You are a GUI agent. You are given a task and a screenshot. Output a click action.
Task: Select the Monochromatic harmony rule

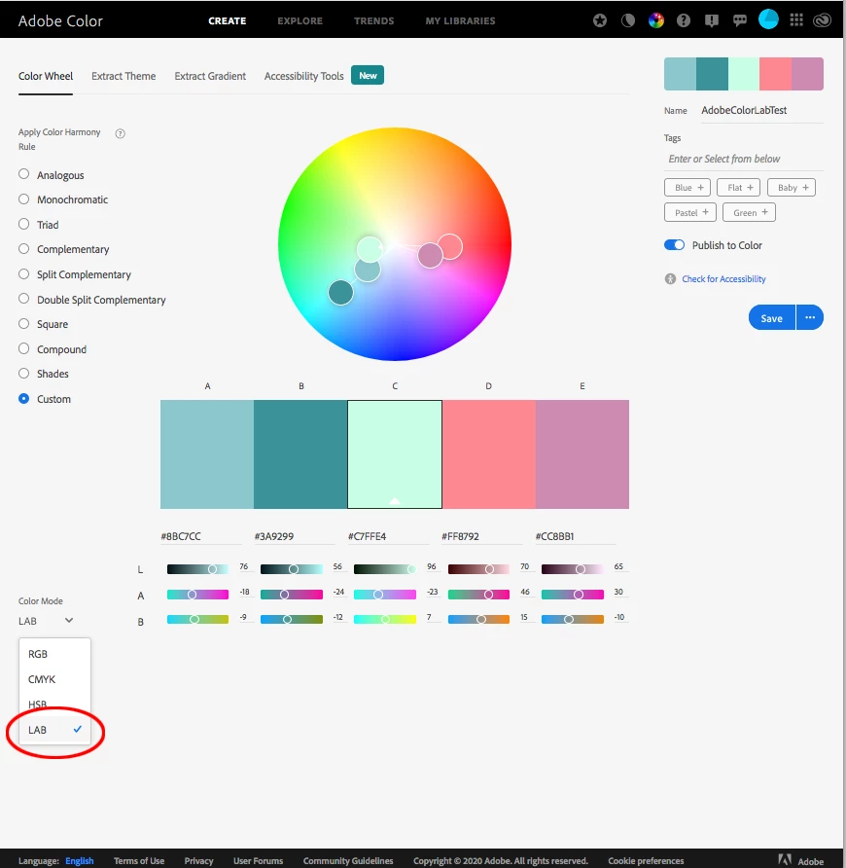click(x=23, y=199)
